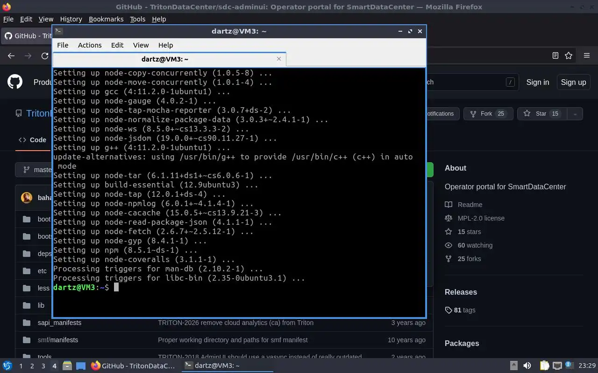The width and height of the screenshot is (598, 373).
Task: Open network status tray icon
Action: 557,366
